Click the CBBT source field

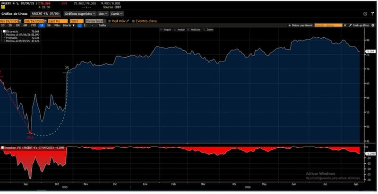click(x=77, y=21)
